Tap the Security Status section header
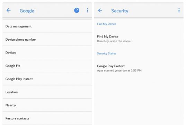Image resolution: width=186 pixels, height=125 pixels. (107, 53)
